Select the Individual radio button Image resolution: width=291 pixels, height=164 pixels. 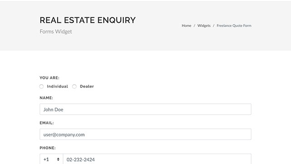coord(41,87)
